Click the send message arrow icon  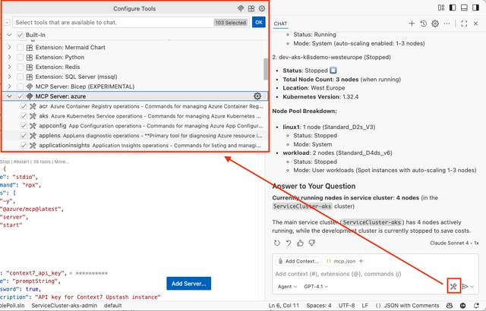(x=465, y=287)
